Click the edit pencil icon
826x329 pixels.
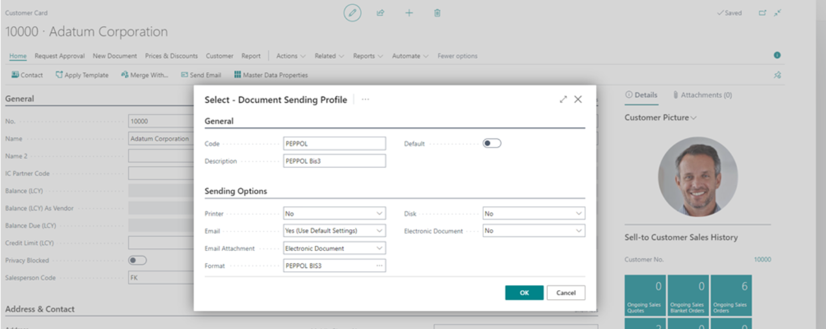click(353, 13)
